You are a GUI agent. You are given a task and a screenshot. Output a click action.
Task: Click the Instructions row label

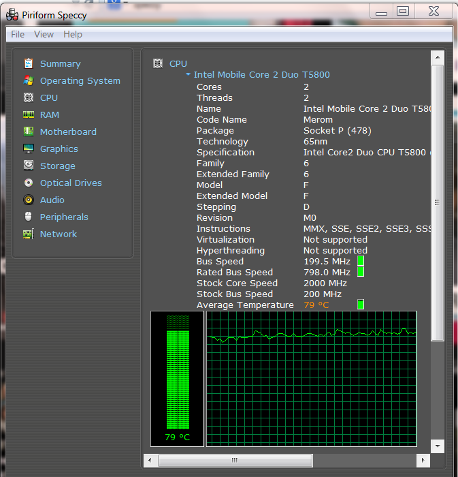(x=223, y=229)
